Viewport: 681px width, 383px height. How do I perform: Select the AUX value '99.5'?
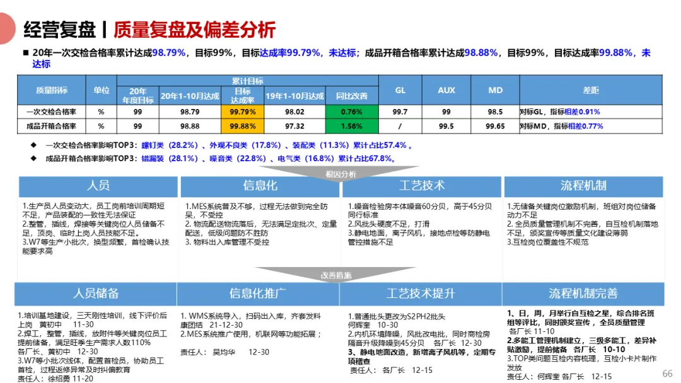tap(446, 126)
